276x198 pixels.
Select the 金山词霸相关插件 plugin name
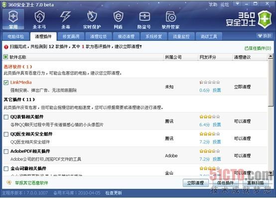pos(28,169)
